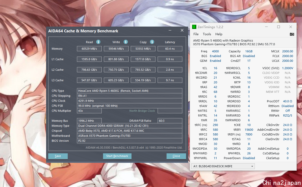This screenshot has width=302, height=187.
Task: Click the tRAS value 42
Action: click(215, 87)
